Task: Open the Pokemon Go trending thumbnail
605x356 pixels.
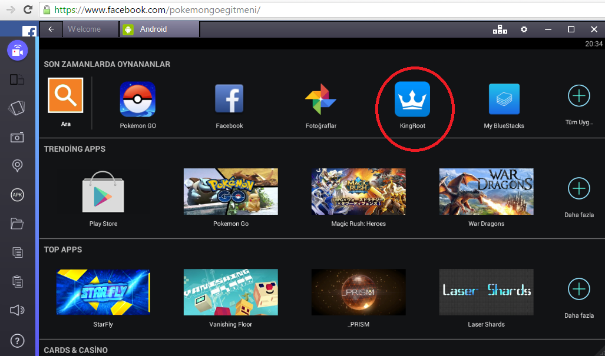Action: (231, 191)
